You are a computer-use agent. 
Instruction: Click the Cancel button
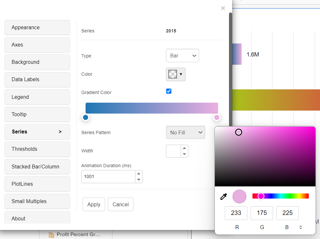coord(120,204)
